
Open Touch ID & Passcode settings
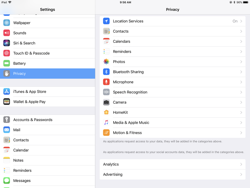coord(47,53)
